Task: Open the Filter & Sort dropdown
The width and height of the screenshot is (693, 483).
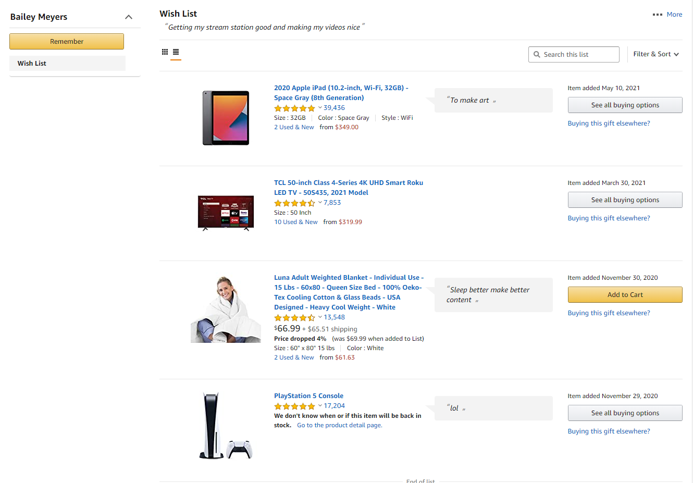Action: [656, 54]
